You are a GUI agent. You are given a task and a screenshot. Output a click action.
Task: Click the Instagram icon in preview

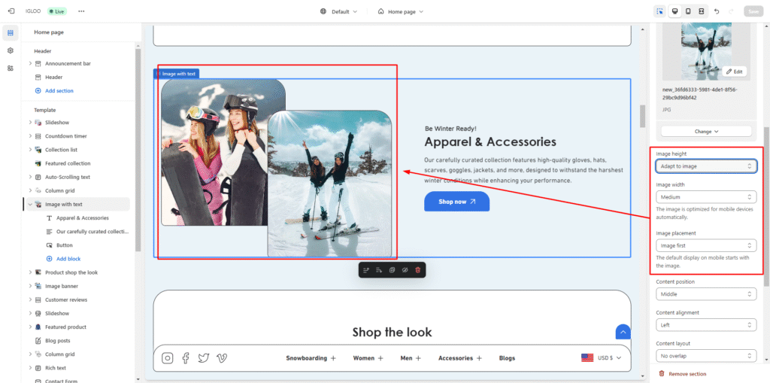(168, 358)
